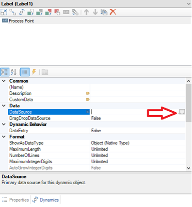Select the ShowAsDataType property name

[x=26, y=143]
